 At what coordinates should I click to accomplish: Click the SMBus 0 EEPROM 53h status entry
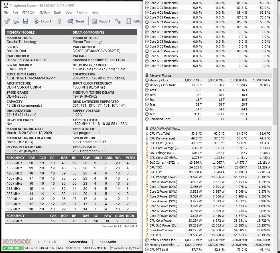click(39, 248)
